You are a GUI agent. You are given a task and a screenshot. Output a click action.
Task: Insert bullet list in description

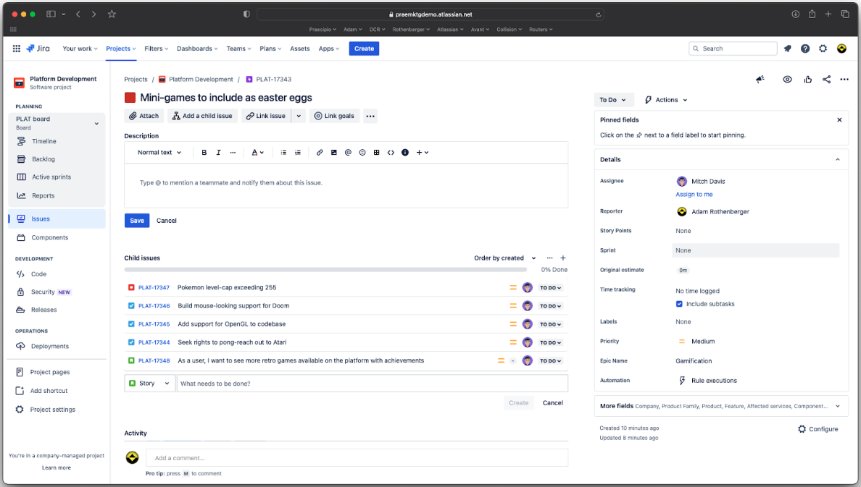click(283, 153)
